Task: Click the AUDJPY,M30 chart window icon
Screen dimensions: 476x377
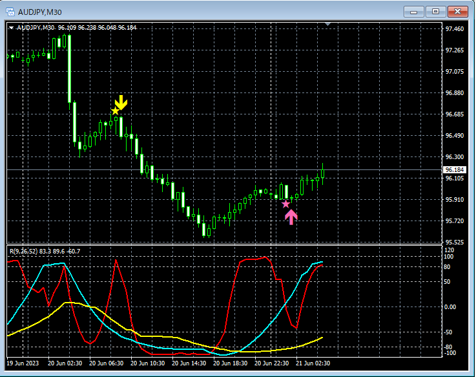Action: (10, 12)
